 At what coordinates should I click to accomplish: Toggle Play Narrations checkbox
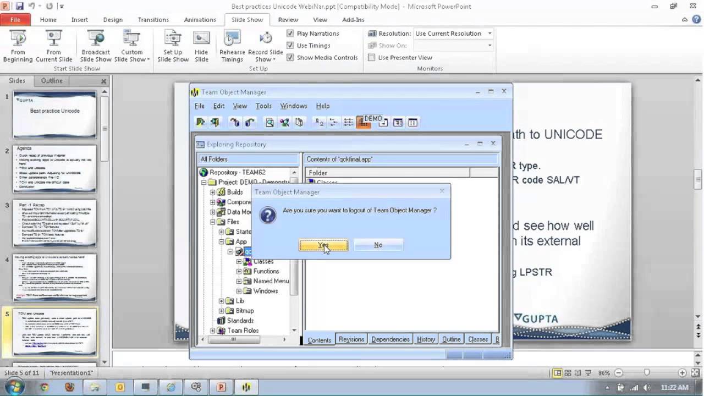coord(290,34)
